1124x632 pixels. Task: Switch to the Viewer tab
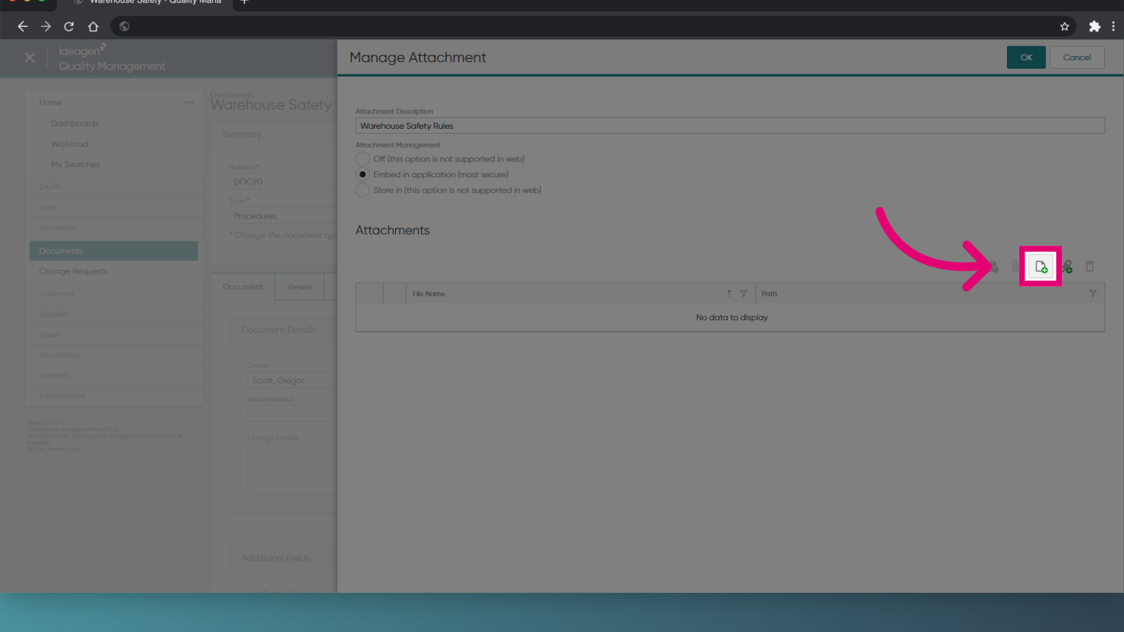tap(300, 287)
